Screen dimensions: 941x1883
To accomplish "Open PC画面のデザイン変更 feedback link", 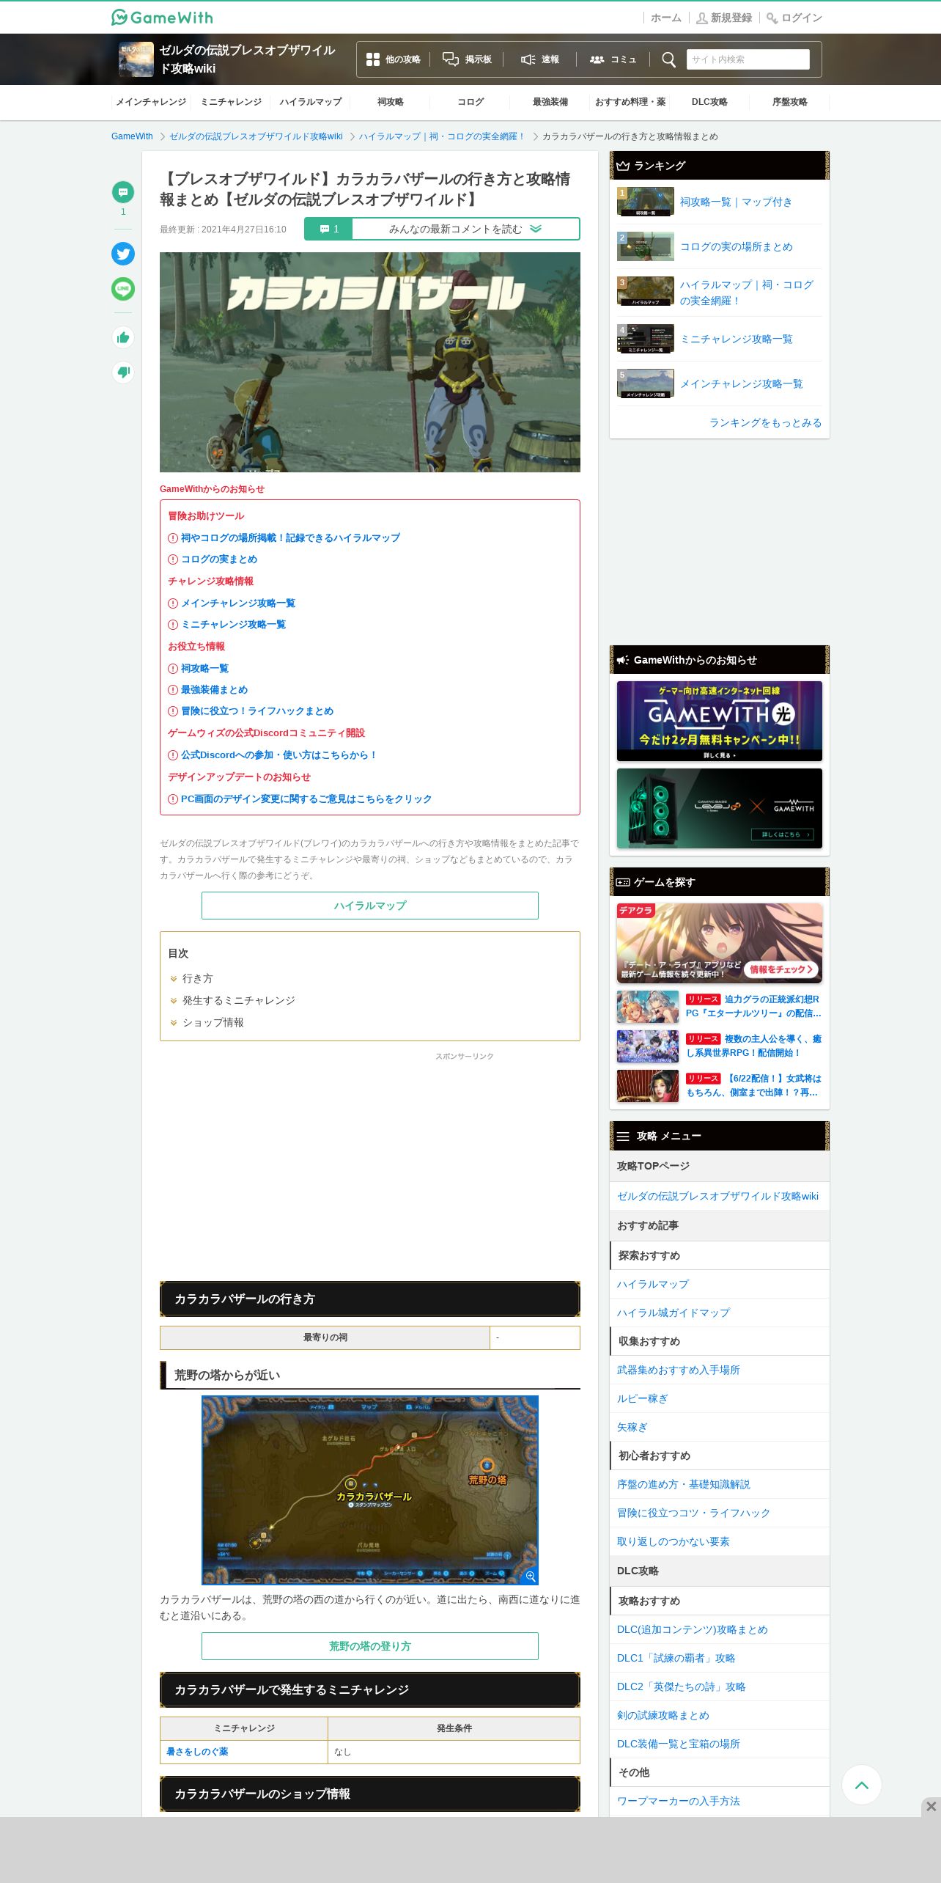I will [x=306, y=799].
